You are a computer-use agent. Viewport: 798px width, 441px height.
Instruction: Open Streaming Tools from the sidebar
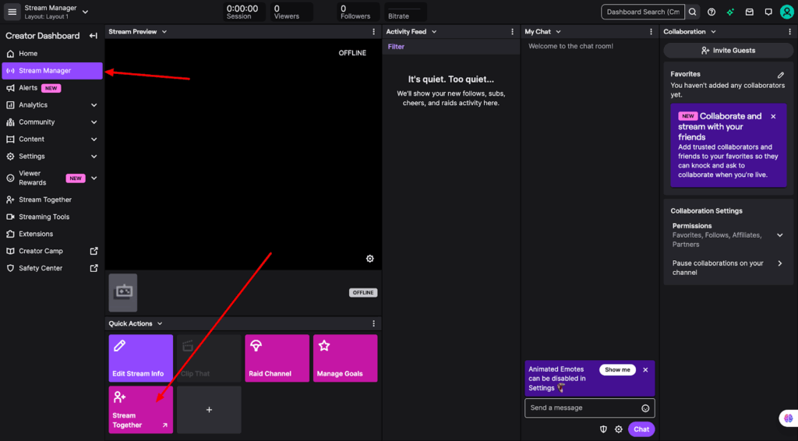pos(44,217)
